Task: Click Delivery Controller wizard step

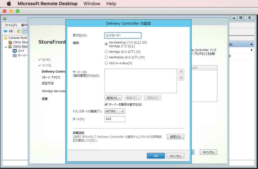Action: (53, 71)
